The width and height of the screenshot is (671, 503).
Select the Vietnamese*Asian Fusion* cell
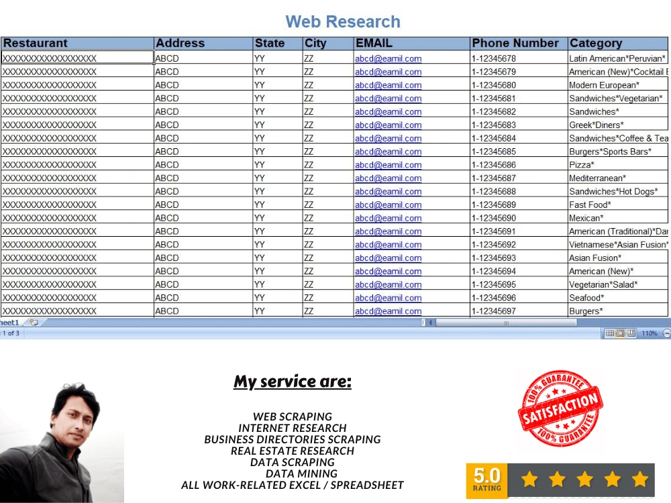(x=618, y=244)
